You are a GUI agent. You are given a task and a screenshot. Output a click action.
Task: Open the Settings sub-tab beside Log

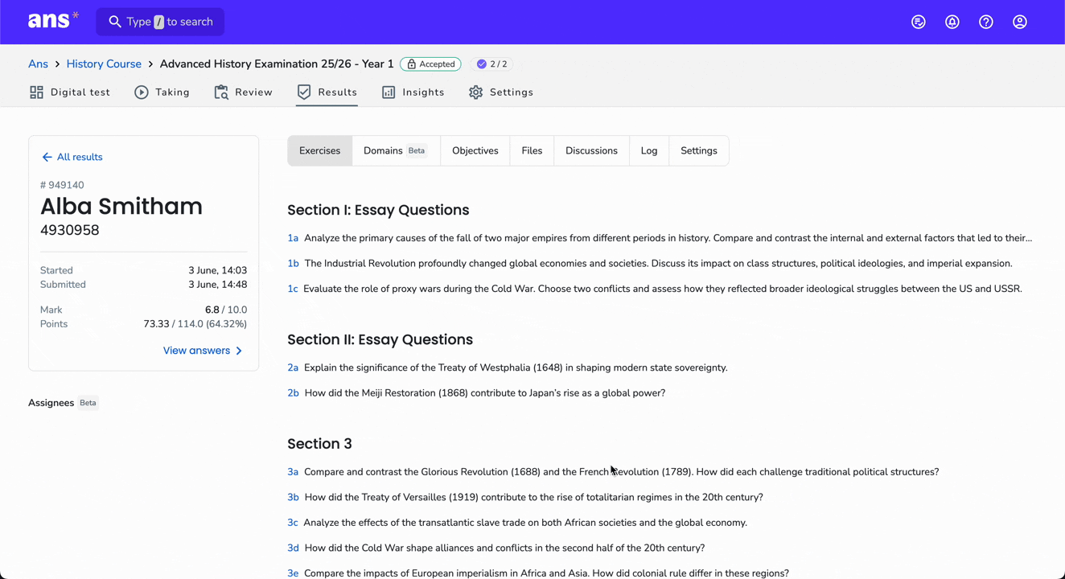[699, 151]
